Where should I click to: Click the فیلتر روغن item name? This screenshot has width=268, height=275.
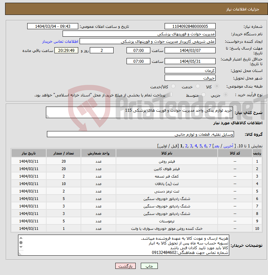[x=167, y=161]
